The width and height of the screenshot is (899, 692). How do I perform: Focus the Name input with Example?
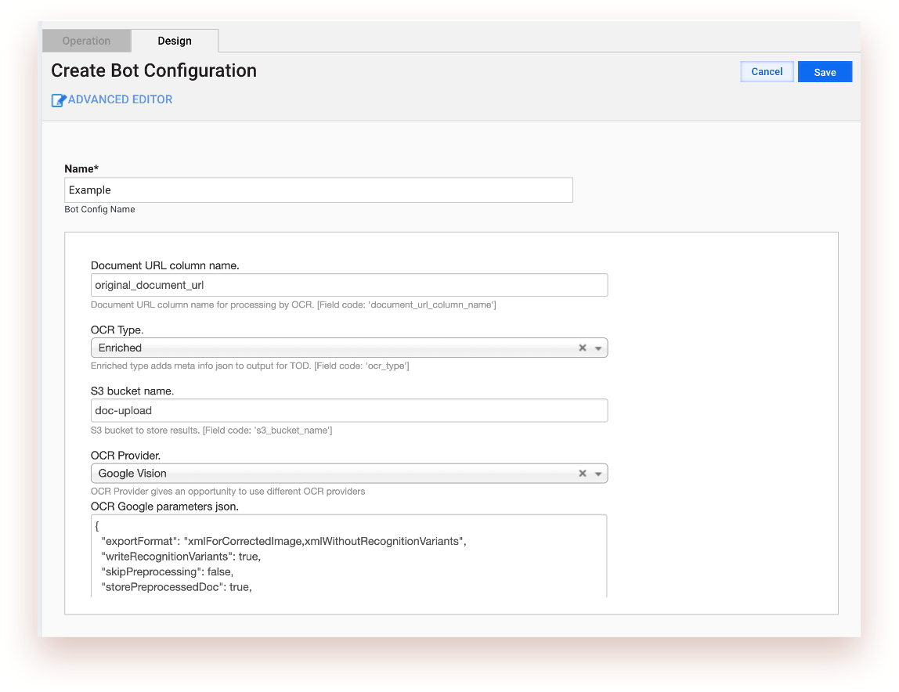(319, 189)
